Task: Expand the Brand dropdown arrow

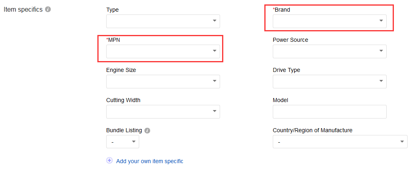Action: point(381,21)
